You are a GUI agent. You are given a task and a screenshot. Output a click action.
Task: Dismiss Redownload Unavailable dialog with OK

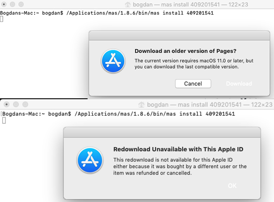232,186
